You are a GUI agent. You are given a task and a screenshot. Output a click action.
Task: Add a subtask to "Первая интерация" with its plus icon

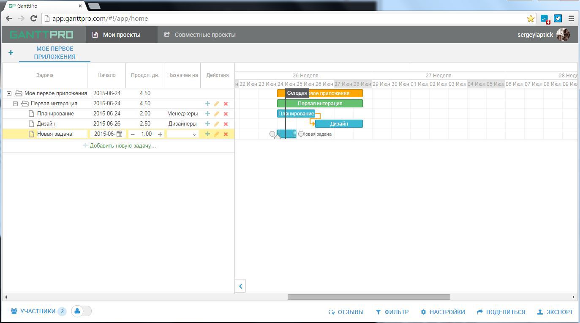(x=207, y=103)
